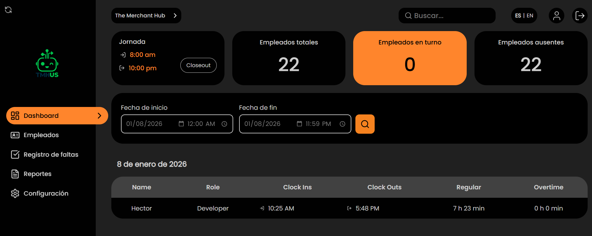
Task: Switch language to ES
Action: pyautogui.click(x=518, y=16)
